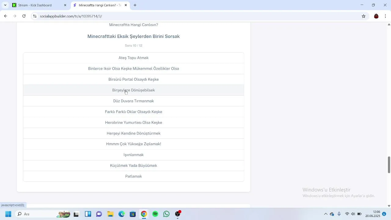Viewport: 391px width, 220px height.
Task: Open the purple video chat app on taskbar
Action: pos(99,214)
